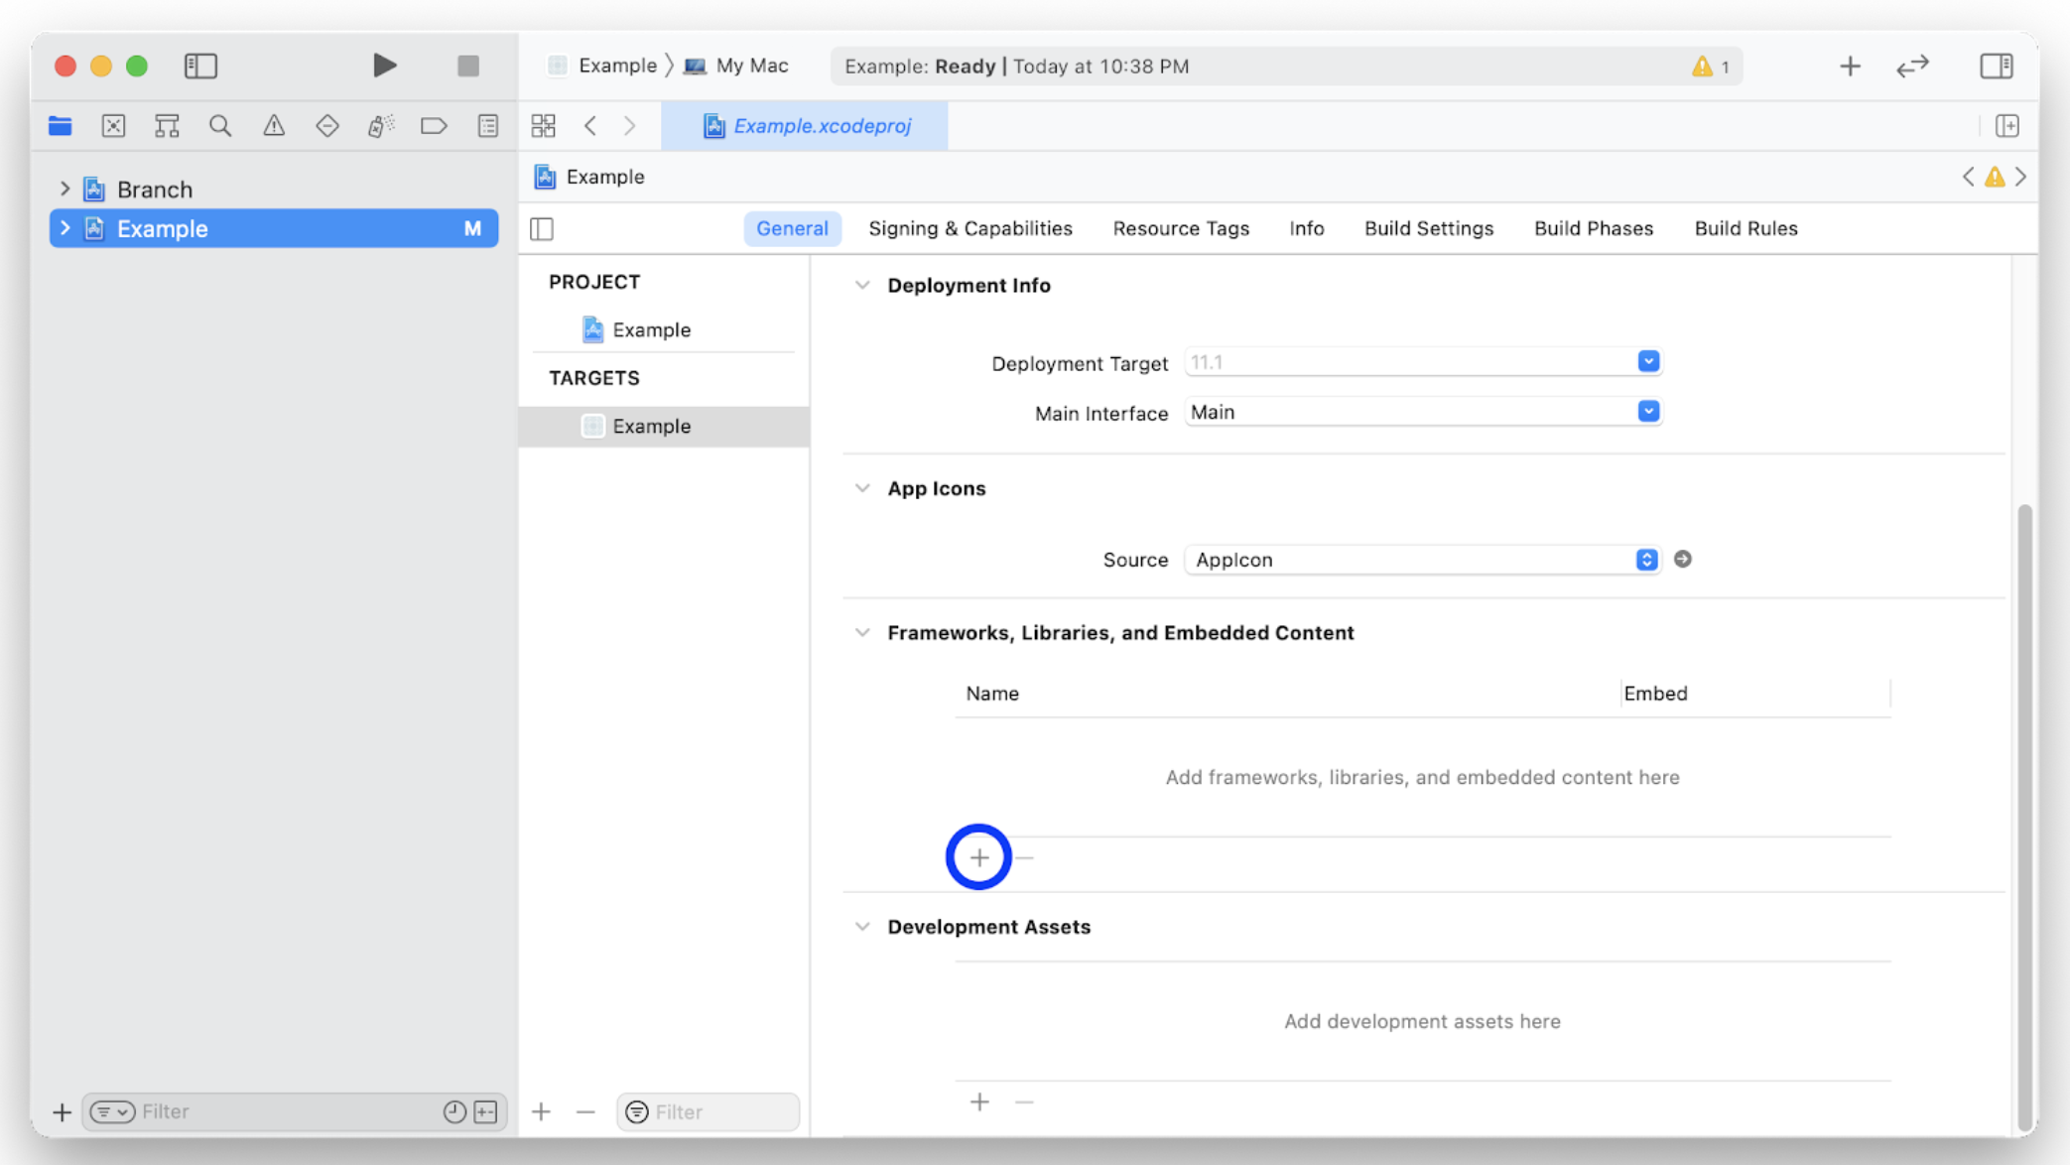Run the project with the Play button

[x=384, y=65]
